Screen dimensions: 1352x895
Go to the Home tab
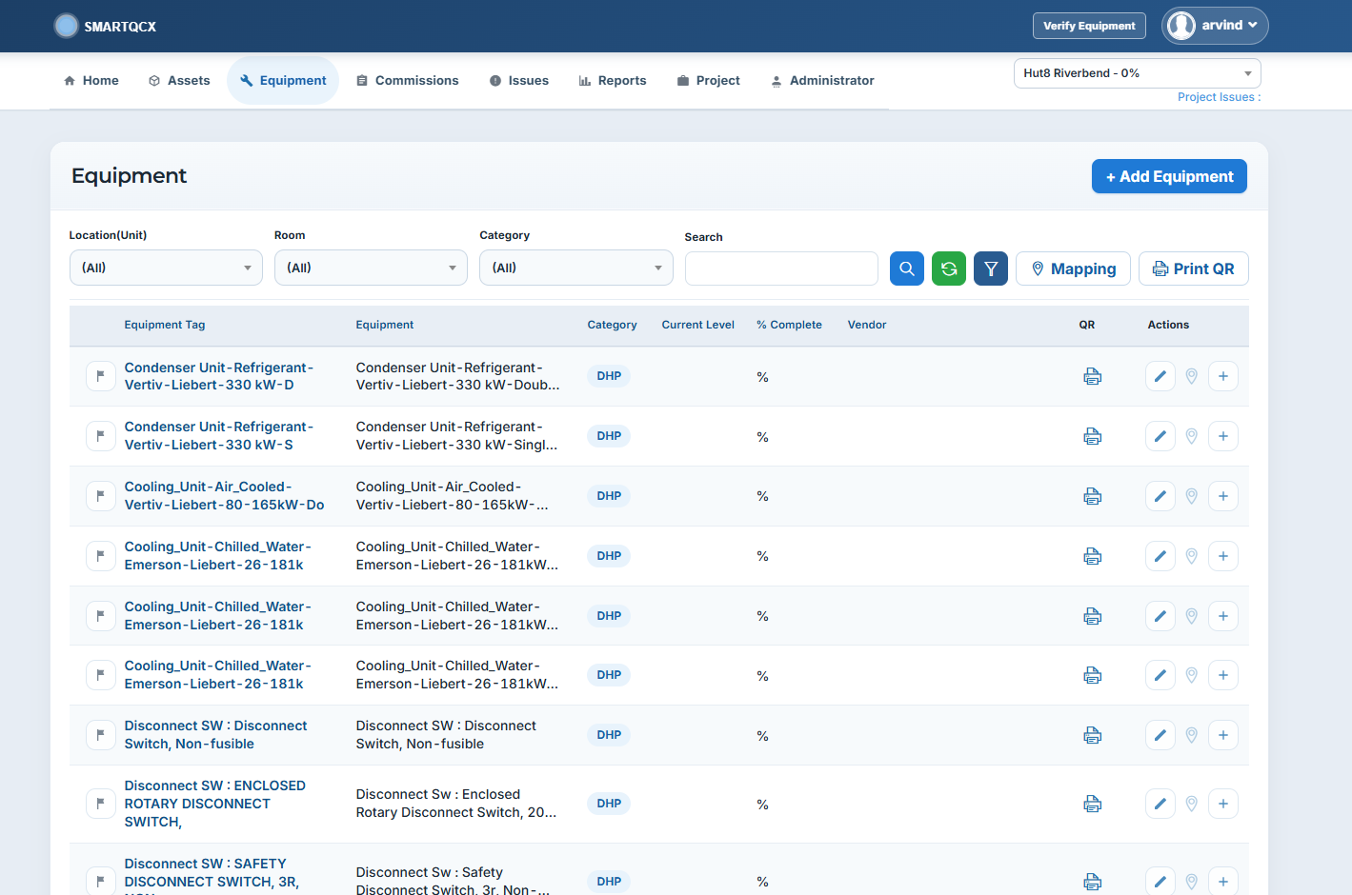tap(91, 81)
